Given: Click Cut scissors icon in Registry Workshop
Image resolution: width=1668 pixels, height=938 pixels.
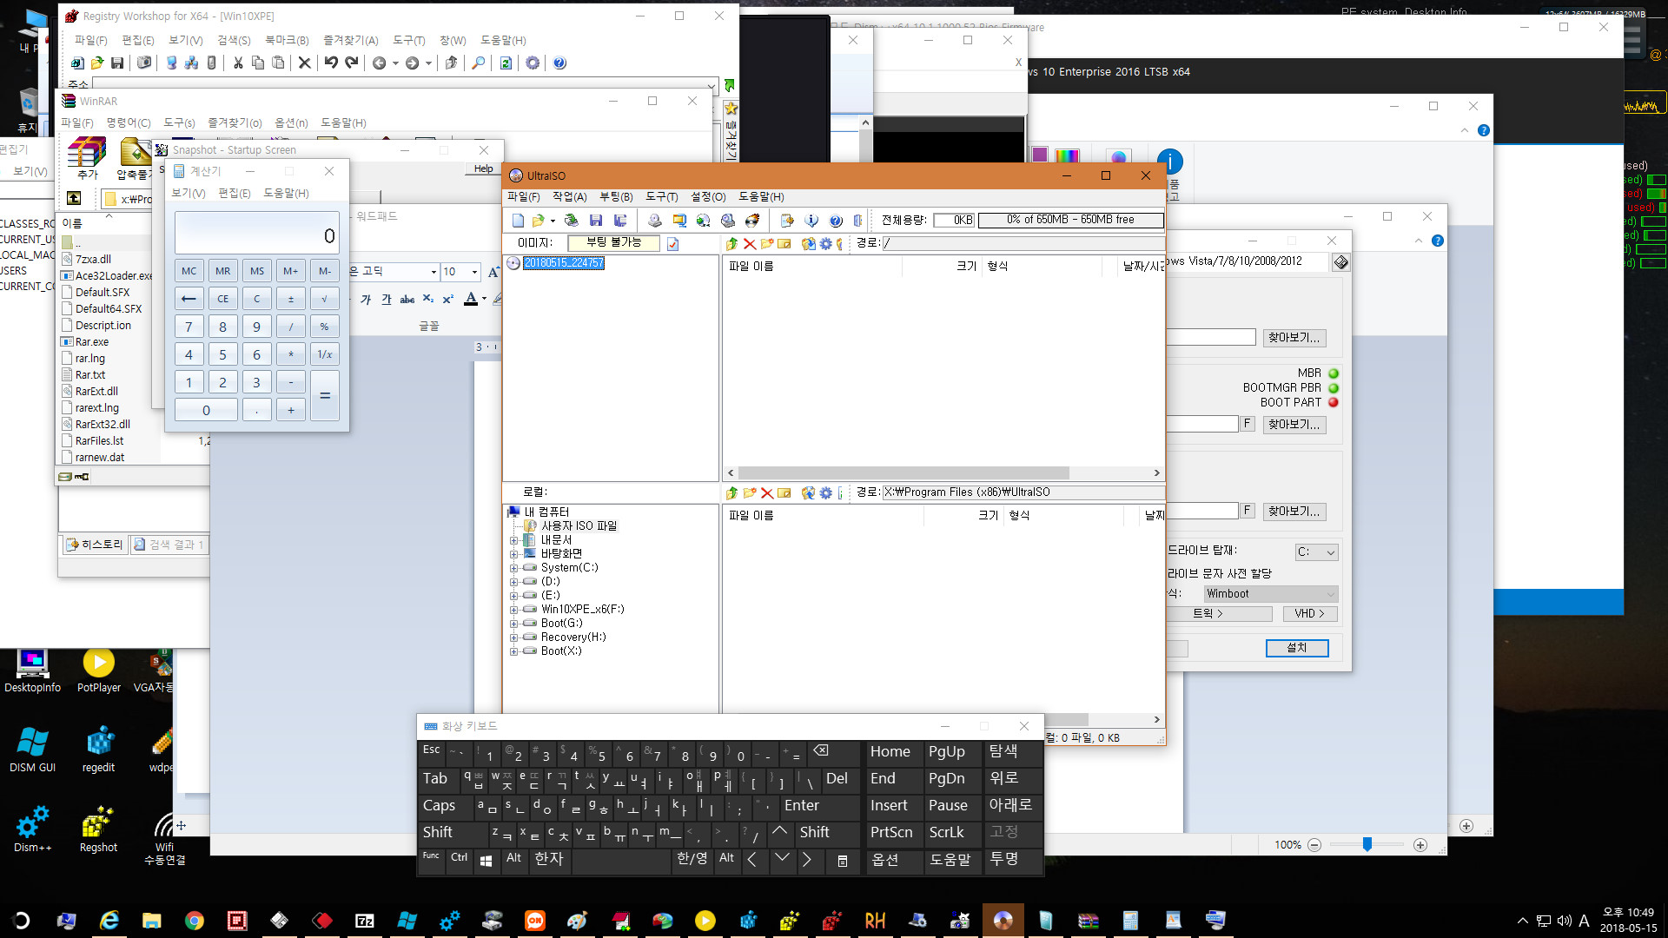Looking at the screenshot, I should pyautogui.click(x=238, y=63).
